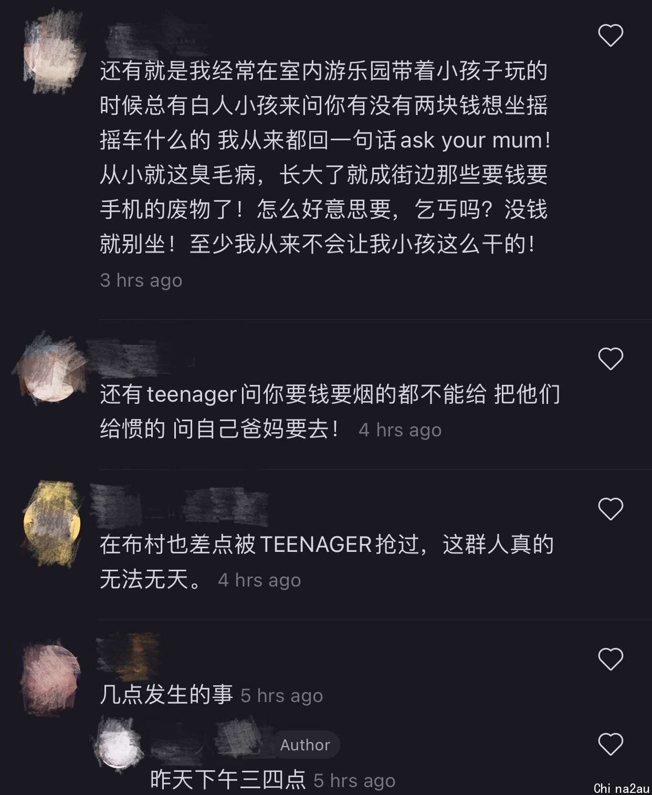Viewport: 652px width, 795px height.
Task: Like the teenager asking money comment
Action: pyautogui.click(x=611, y=359)
